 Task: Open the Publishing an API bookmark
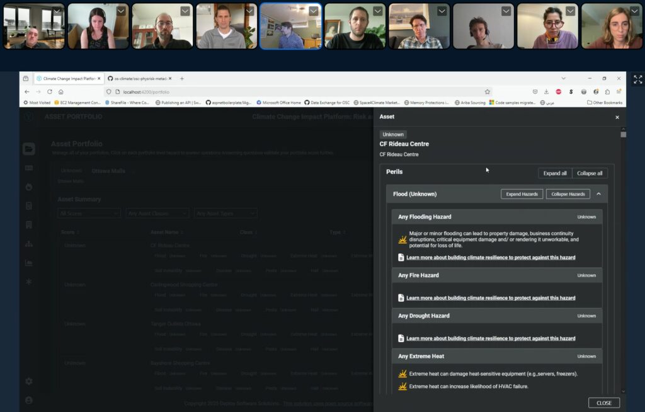pos(178,103)
